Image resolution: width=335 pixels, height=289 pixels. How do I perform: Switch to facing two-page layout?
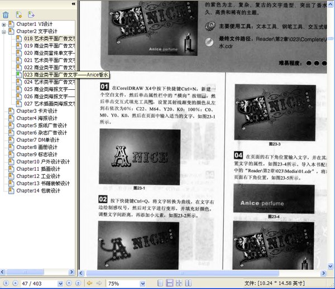click(x=188, y=283)
